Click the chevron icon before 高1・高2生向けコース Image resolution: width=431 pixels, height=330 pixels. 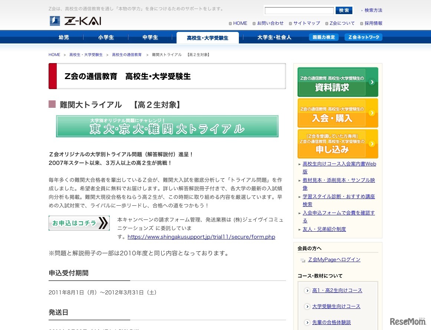[x=307, y=291]
